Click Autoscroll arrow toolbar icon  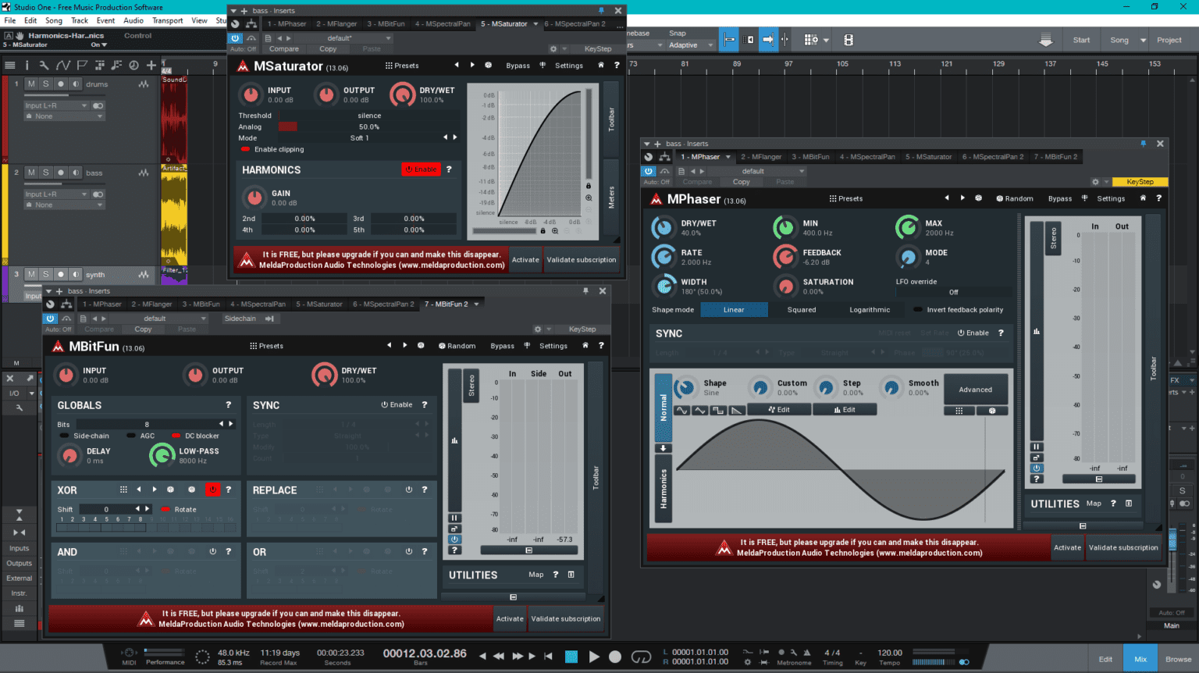pyautogui.click(x=768, y=40)
